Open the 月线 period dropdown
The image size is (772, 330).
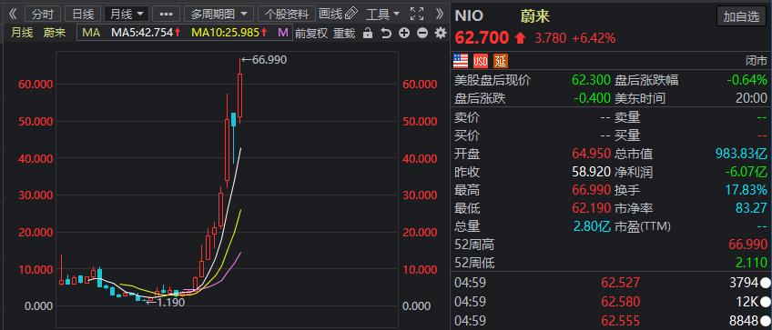tap(127, 14)
